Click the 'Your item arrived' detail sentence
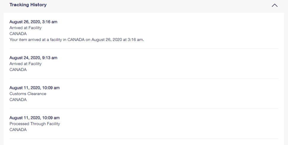This screenshot has height=145, width=288. 77,40
